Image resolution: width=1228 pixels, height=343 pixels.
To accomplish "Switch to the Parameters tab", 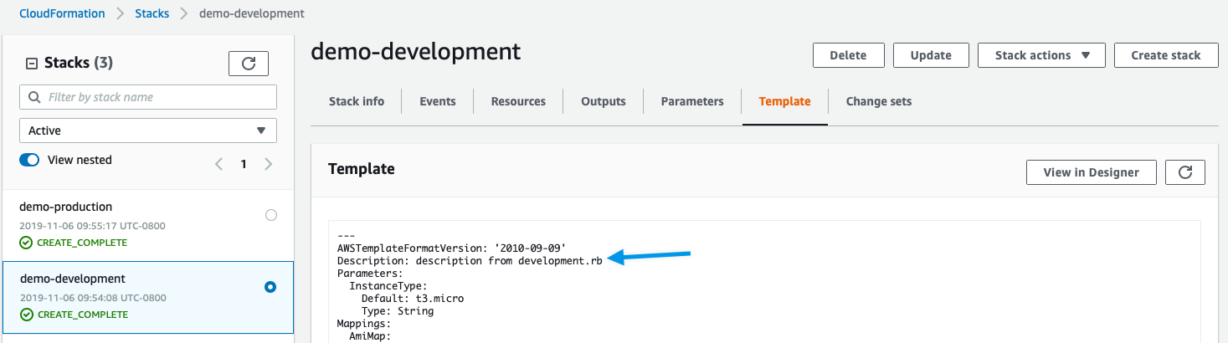I will tap(692, 101).
